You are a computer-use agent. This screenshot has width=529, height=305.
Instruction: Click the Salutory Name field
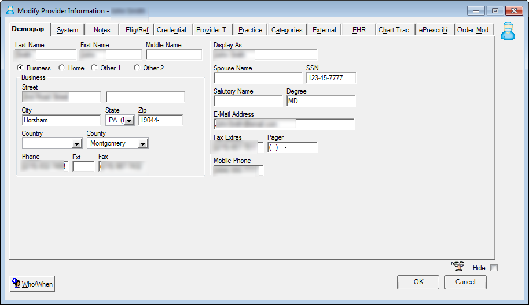click(248, 101)
